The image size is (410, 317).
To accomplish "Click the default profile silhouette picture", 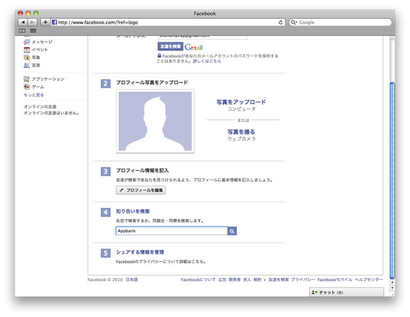I will point(155,121).
